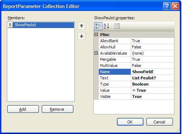Sort properties alphabetically
The height and width of the screenshot is (134, 182).
106,26
